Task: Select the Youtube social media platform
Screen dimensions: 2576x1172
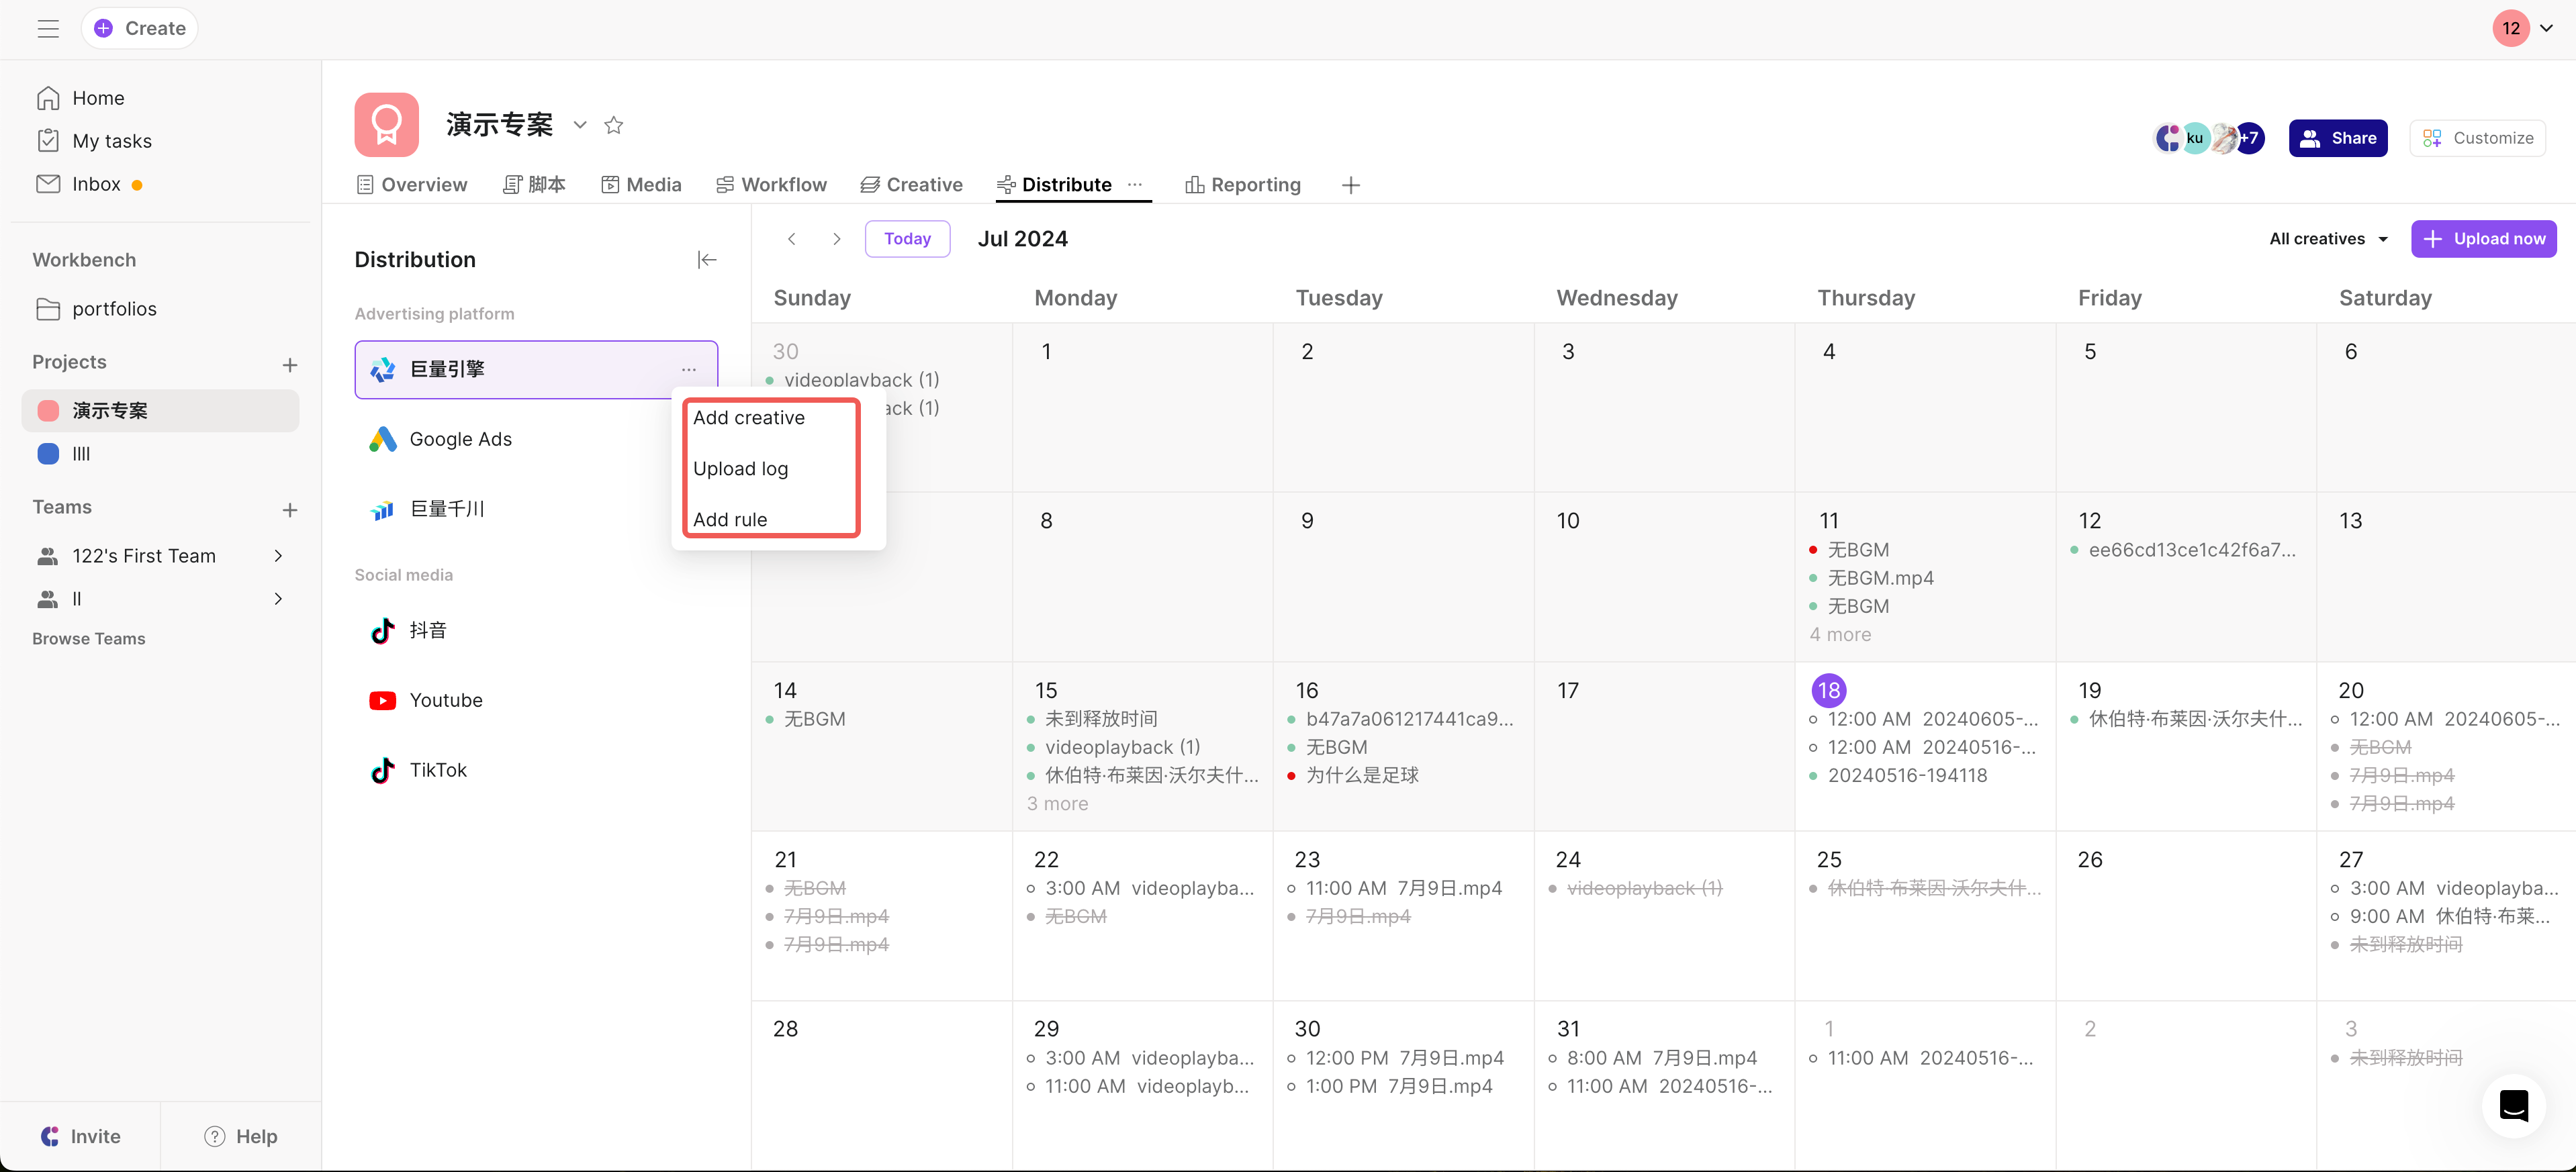Action: 446,700
